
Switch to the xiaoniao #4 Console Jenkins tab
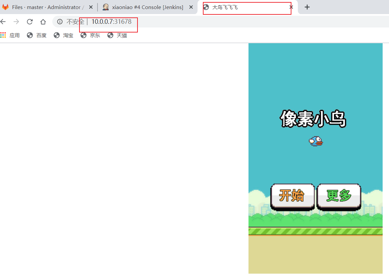pyautogui.click(x=144, y=7)
